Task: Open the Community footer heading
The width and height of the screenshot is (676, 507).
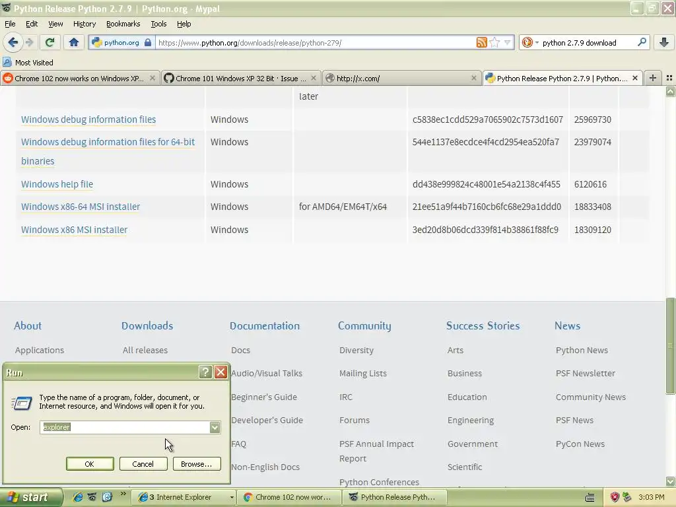Action: (364, 326)
